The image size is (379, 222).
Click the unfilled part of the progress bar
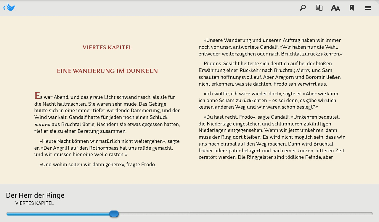tap(246, 214)
